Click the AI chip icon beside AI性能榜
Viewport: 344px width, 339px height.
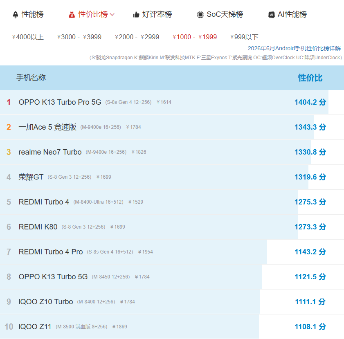pyautogui.click(x=271, y=15)
